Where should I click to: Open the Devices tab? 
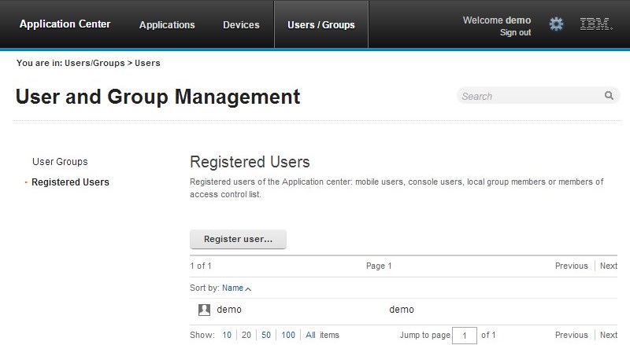(x=241, y=25)
